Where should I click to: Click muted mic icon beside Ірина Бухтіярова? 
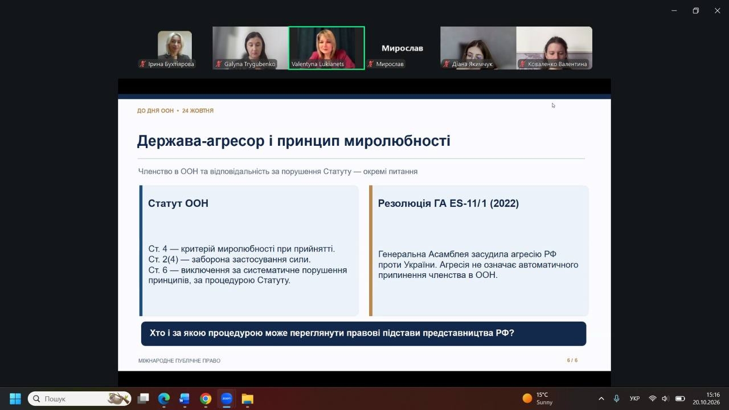coord(143,64)
